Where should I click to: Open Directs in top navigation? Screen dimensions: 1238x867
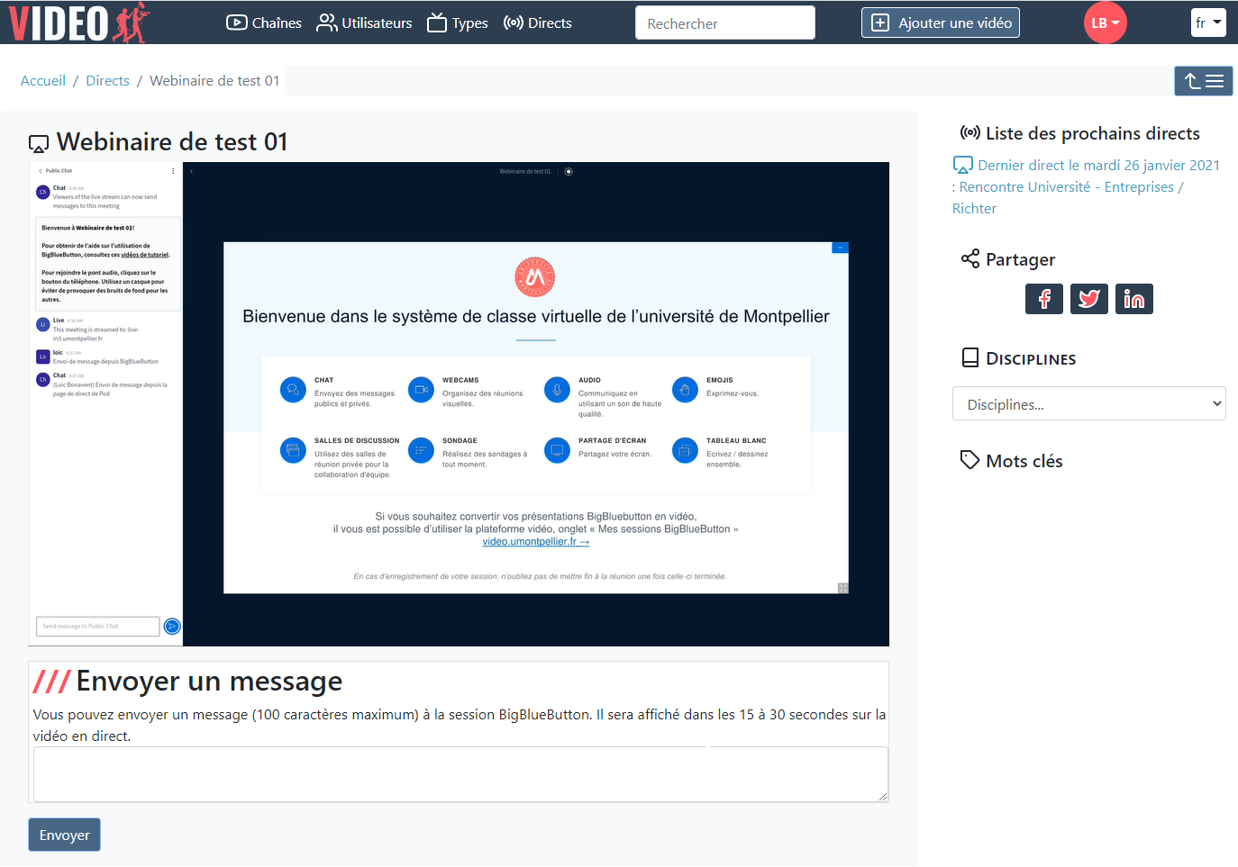coord(538,23)
